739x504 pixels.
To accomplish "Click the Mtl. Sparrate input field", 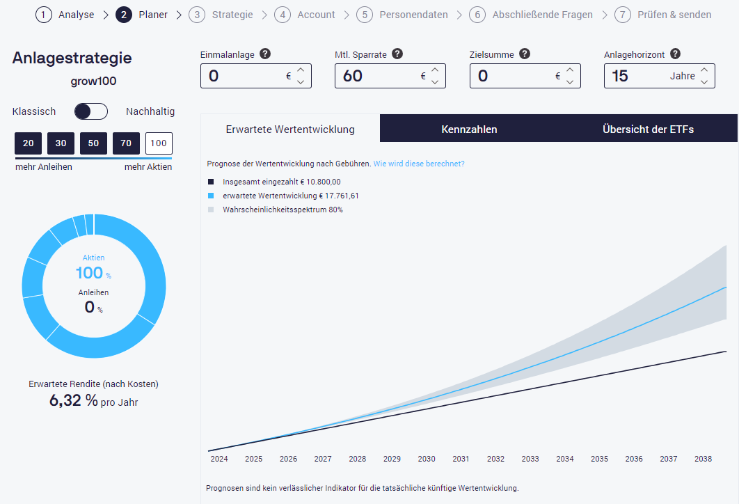I will point(376,76).
